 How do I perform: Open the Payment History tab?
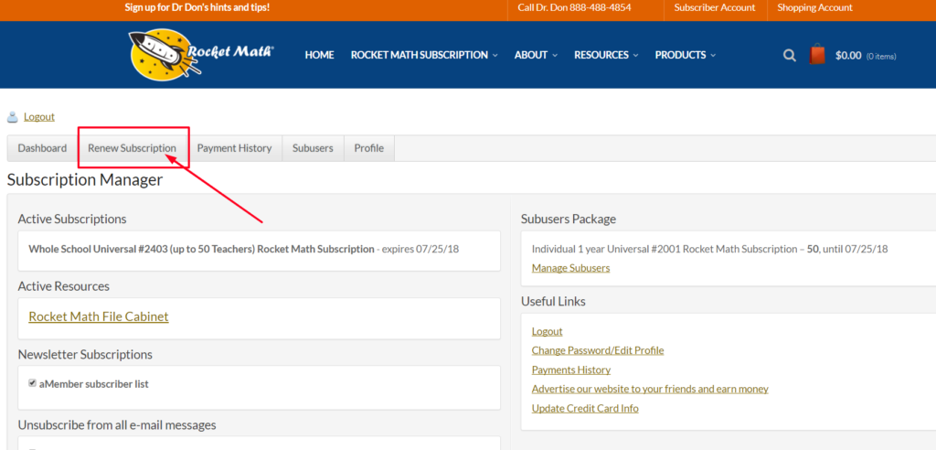pyautogui.click(x=234, y=148)
